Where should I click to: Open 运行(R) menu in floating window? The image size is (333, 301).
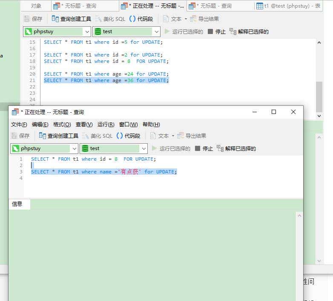pos(106,125)
